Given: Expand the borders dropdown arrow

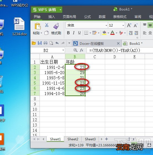Looking at the screenshot, I should point(90,33).
